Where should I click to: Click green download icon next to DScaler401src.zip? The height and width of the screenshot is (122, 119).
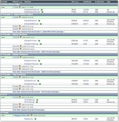point(40,84)
